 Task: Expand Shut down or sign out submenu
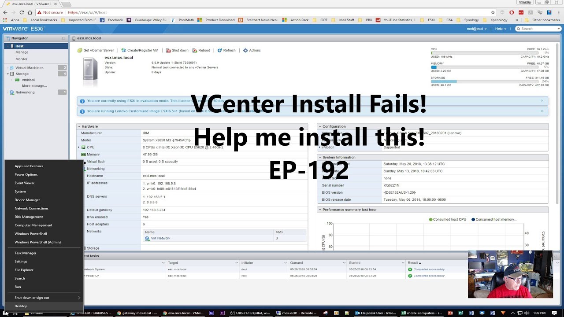(x=44, y=298)
